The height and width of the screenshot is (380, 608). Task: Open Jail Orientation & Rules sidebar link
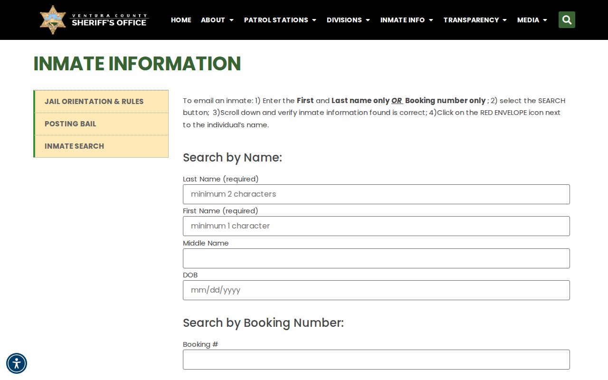click(x=101, y=102)
